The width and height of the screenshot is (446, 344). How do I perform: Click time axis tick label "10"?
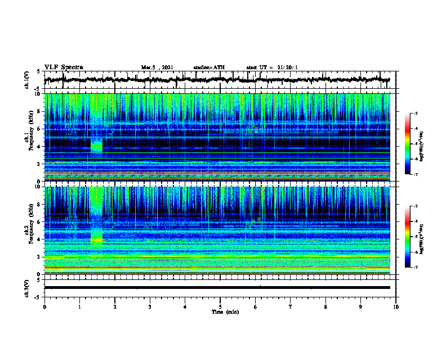396,307
